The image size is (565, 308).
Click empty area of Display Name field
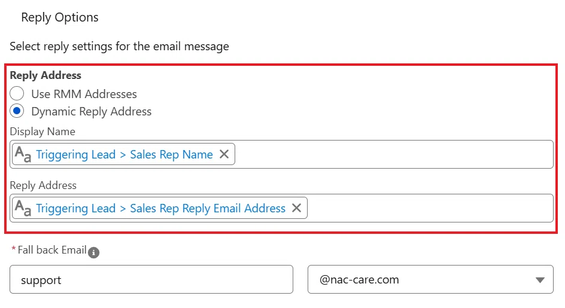[x=393, y=154]
